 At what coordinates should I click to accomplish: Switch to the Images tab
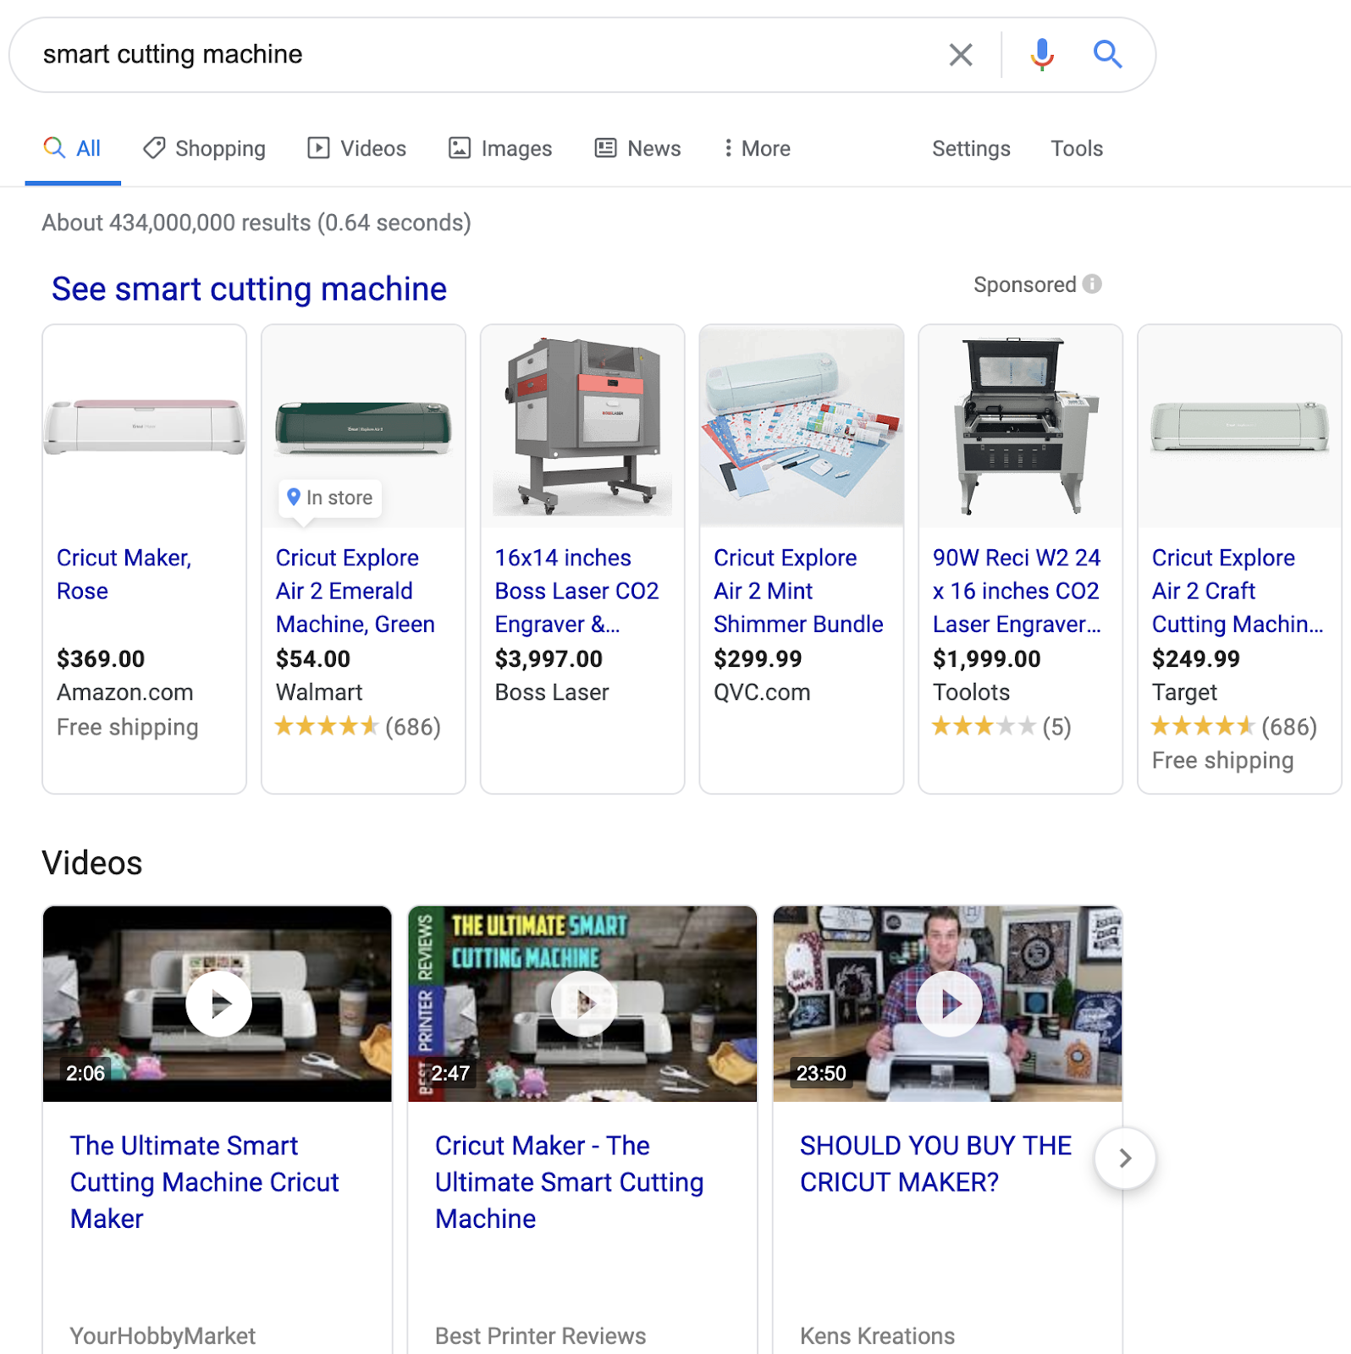(499, 149)
